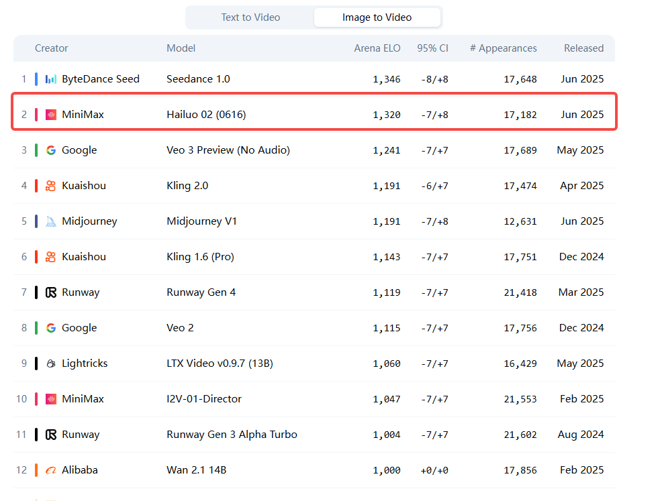
Task: Click the MiniMax creator name beside I2V-01-Director
Action: pyautogui.click(x=83, y=398)
